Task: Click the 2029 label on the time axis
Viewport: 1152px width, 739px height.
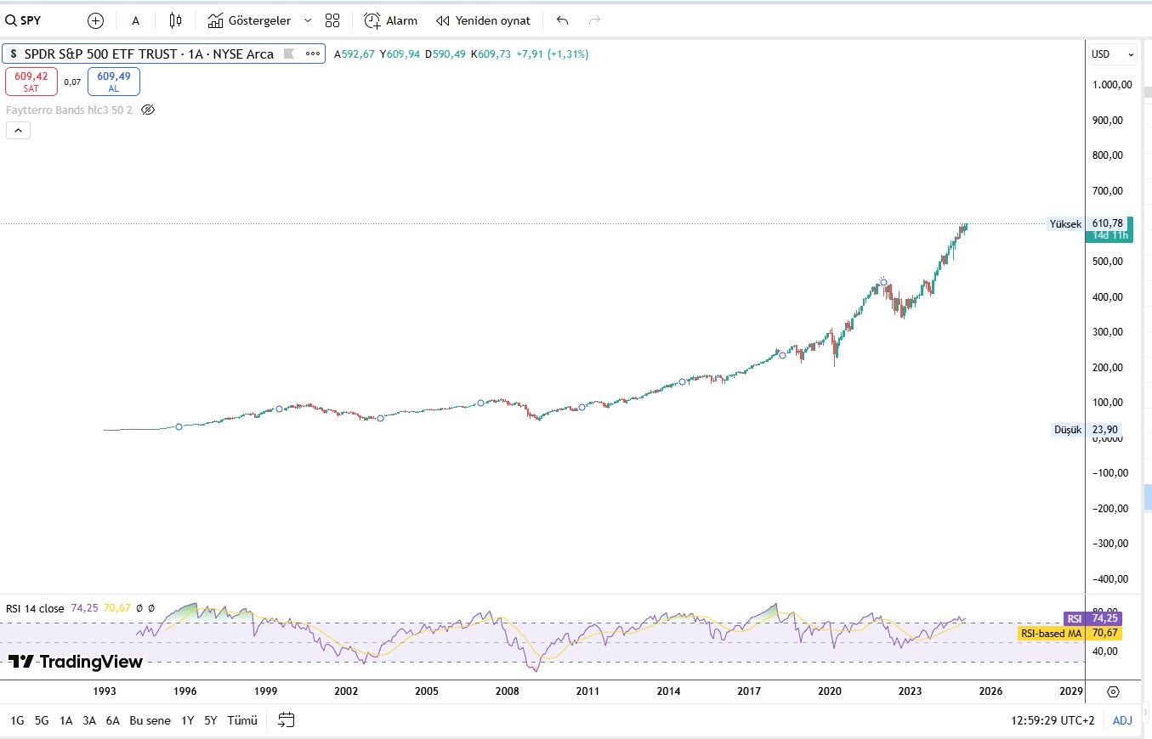Action: point(1071,691)
